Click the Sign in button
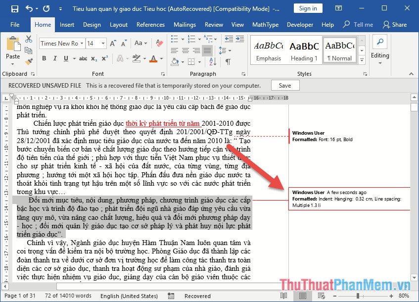The height and width of the screenshot is (302, 419). click(308, 8)
